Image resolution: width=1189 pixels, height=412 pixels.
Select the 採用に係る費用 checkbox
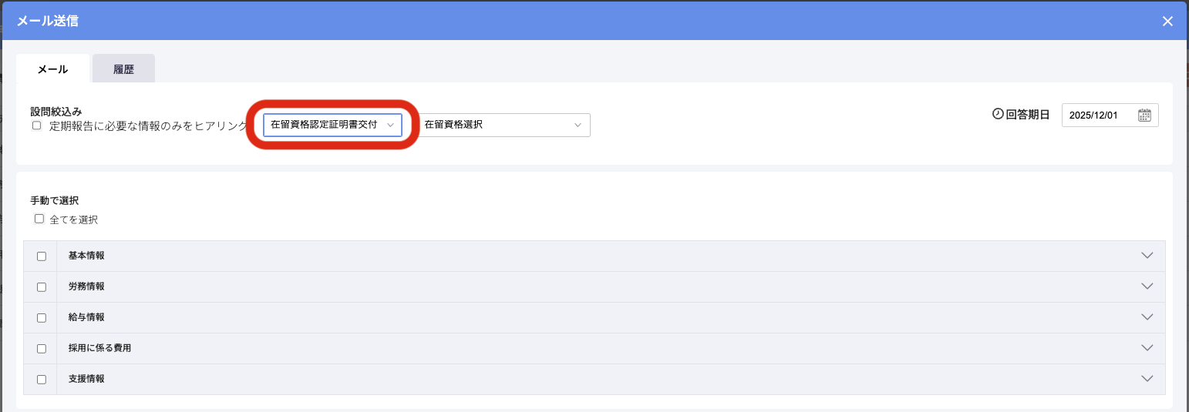[42, 349]
